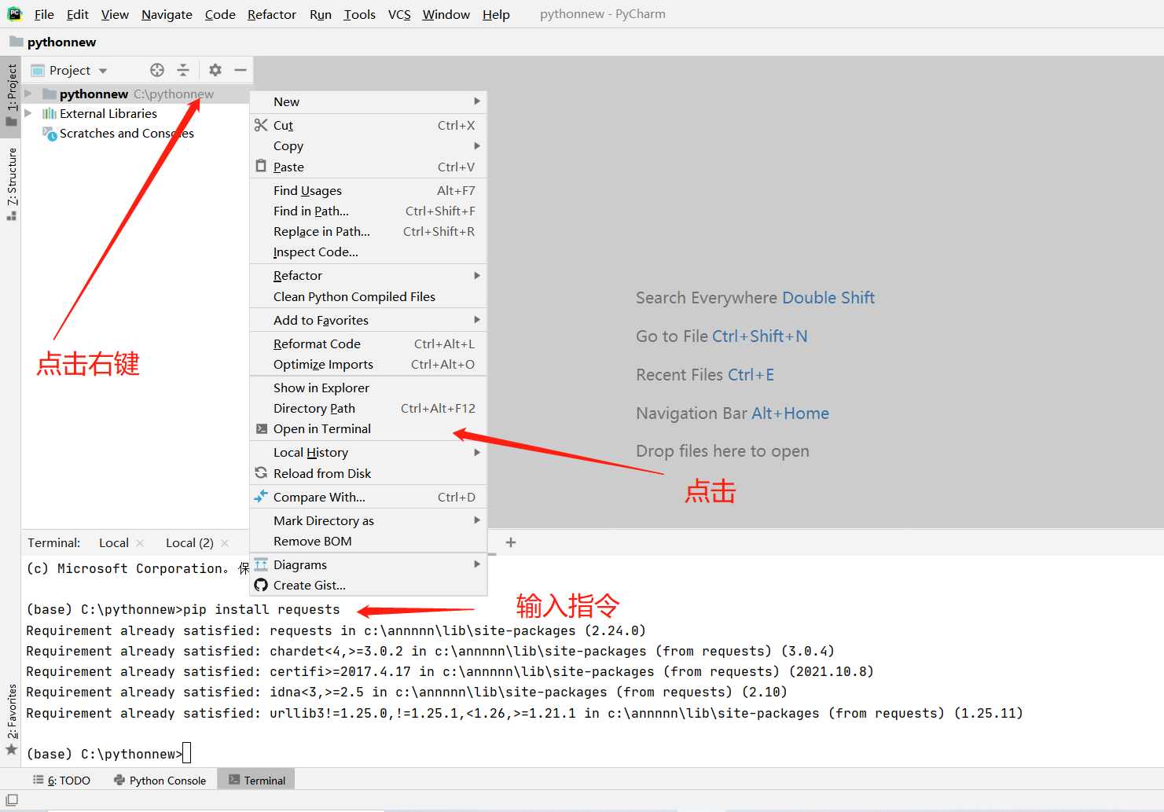Click the 'pip install requests' command text
Viewport: 1164px width, 812px height.
click(x=262, y=609)
